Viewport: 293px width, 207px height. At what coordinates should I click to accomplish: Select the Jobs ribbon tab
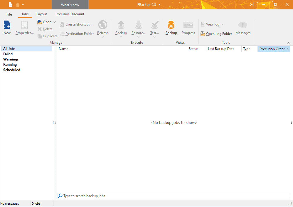(25, 14)
